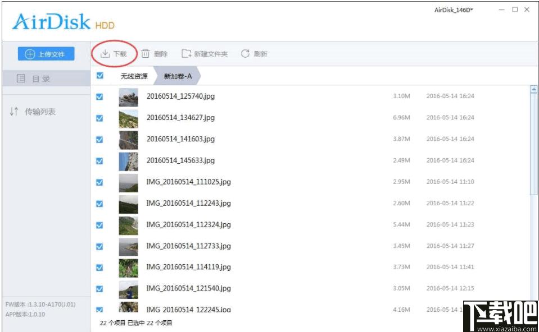Click the AirDisk HDD logo

click(64, 22)
